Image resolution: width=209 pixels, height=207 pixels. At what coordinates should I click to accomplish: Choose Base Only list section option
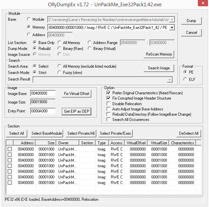pyautogui.click(x=35, y=42)
